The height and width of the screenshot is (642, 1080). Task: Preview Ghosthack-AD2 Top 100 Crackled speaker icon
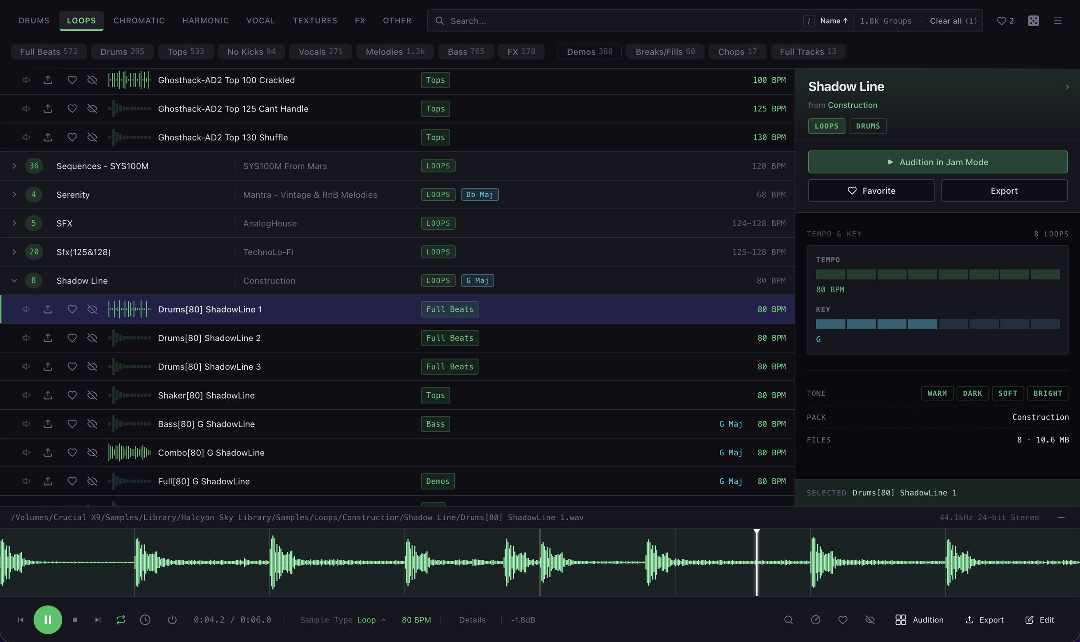coord(26,80)
